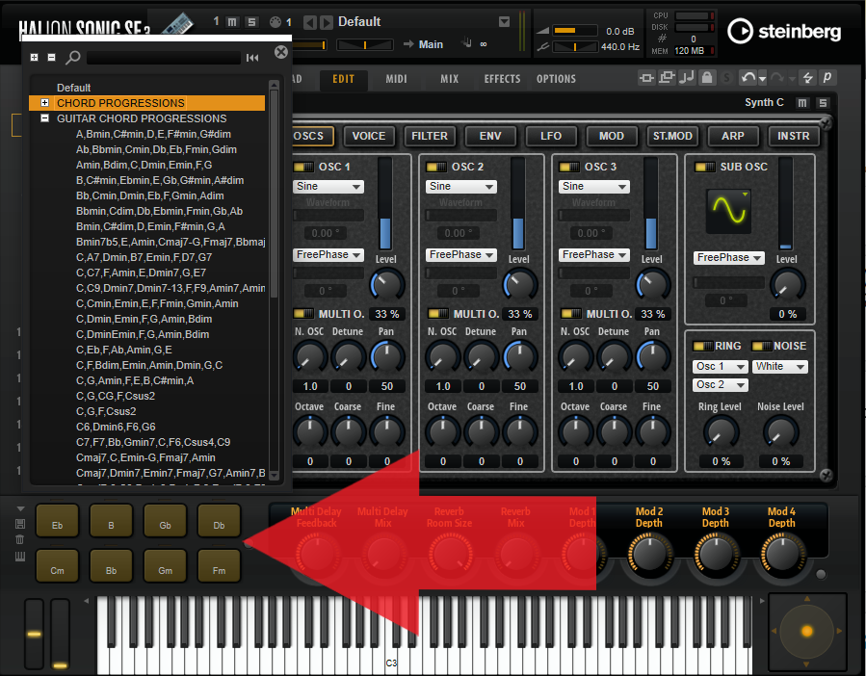This screenshot has height=676, width=866.
Task: Click the MIDI port icon beside channel 1
Action: click(x=276, y=22)
